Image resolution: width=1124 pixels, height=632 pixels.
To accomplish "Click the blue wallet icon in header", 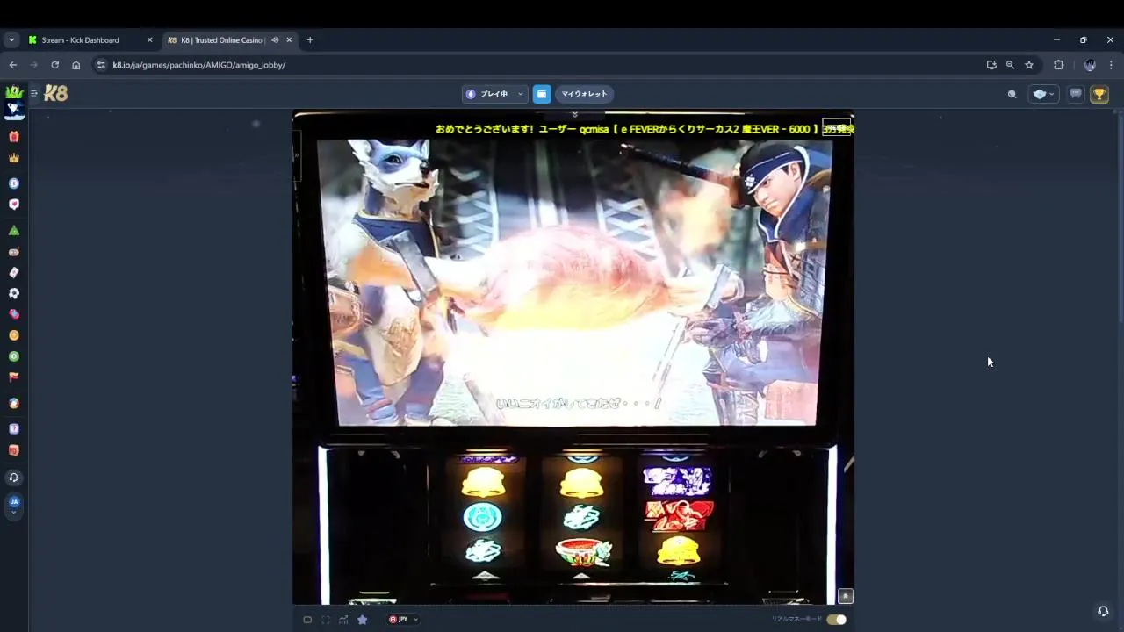I will [x=542, y=94].
